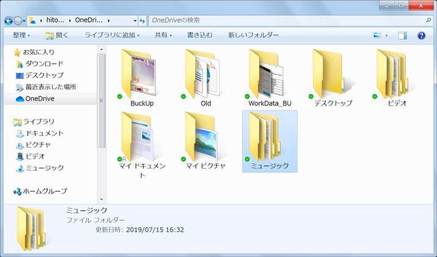Select ダウンロード in navigation pane
The width and height of the screenshot is (437, 257).
[40, 63]
